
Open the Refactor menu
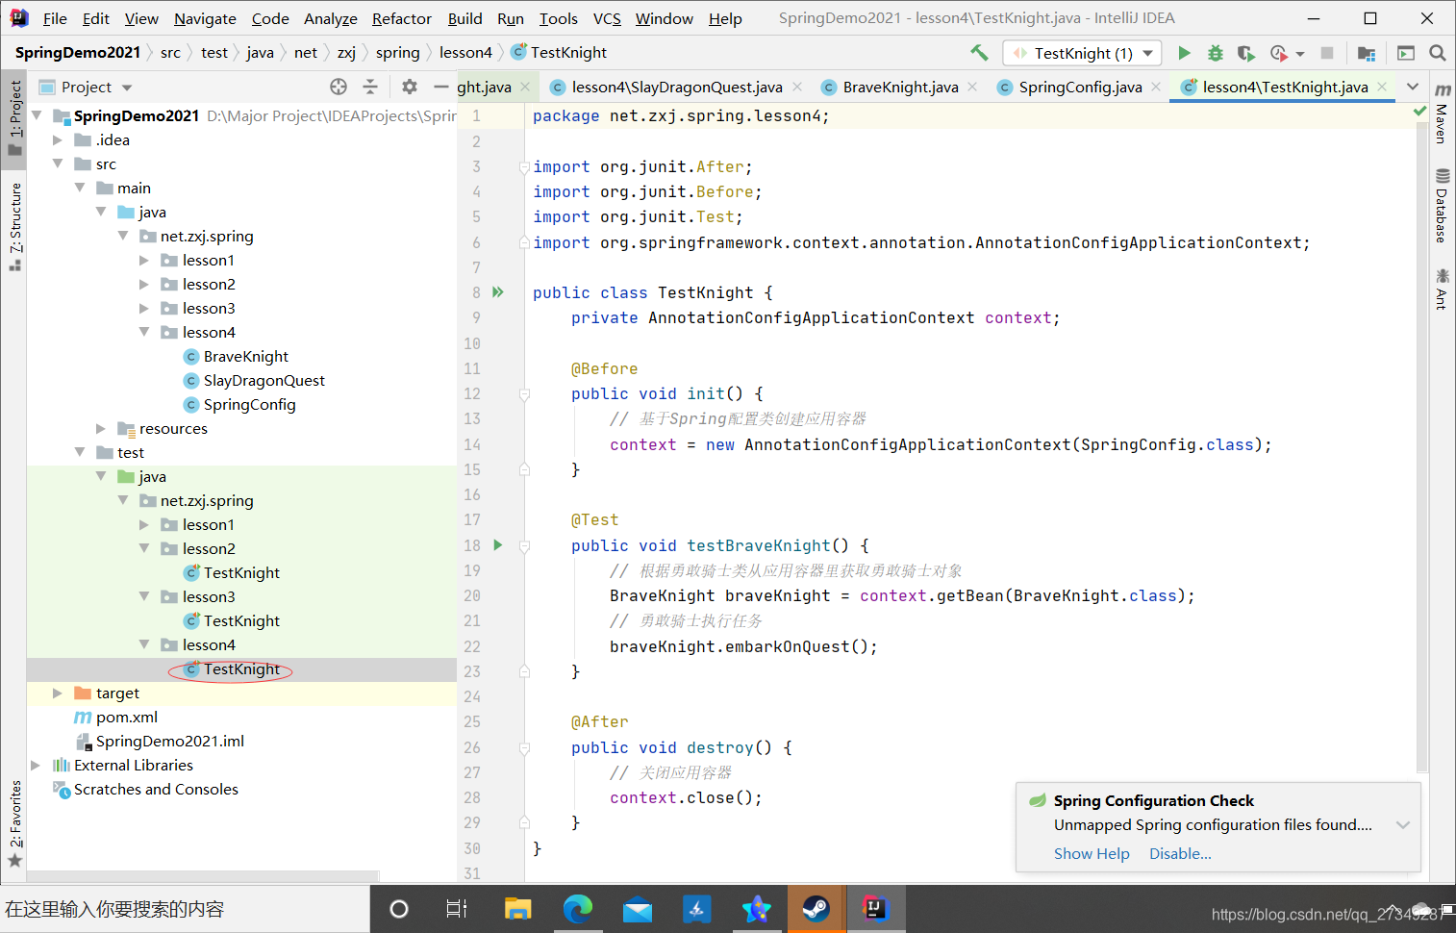pos(402,18)
